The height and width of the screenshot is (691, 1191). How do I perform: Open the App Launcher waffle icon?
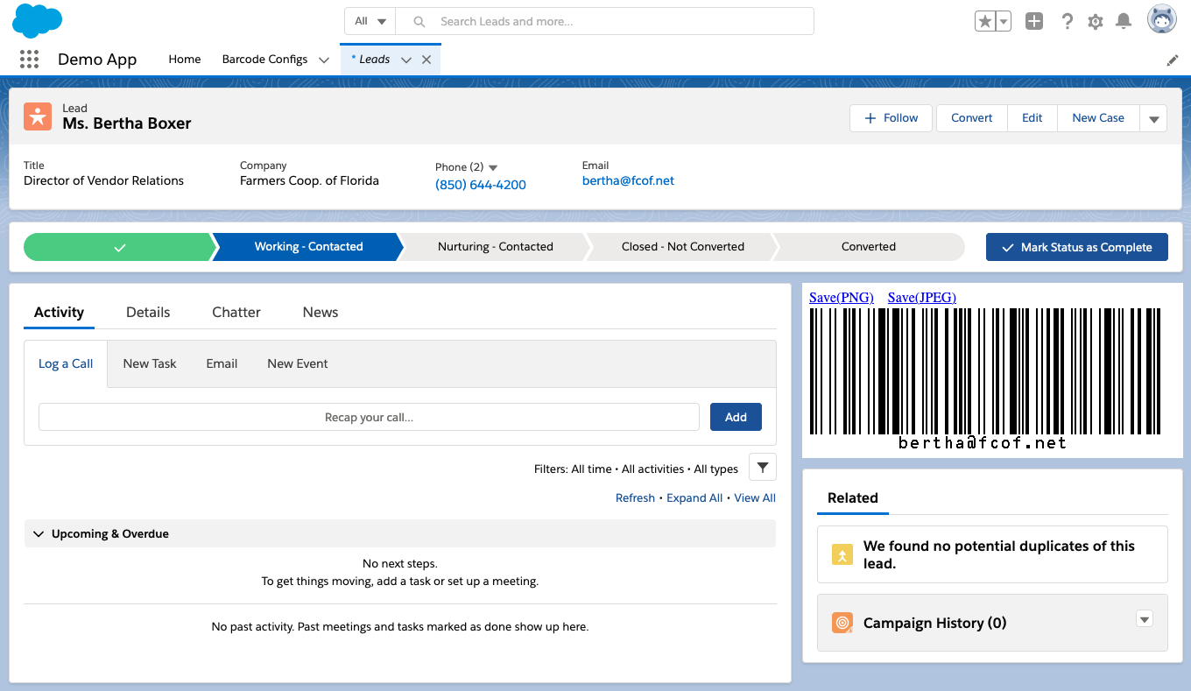(29, 59)
